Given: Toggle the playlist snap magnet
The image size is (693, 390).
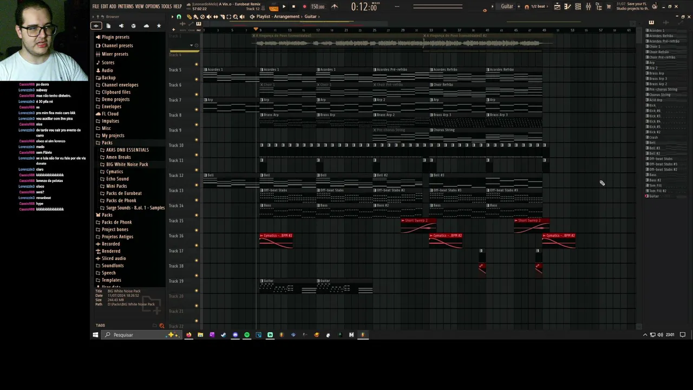Looking at the screenshot, I should click(x=179, y=17).
